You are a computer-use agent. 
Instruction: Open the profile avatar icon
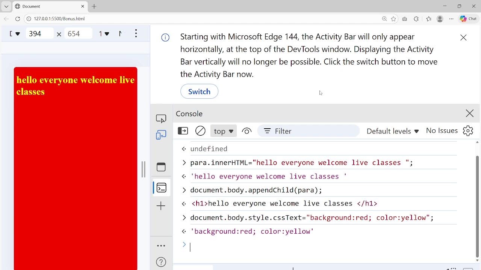point(440,19)
